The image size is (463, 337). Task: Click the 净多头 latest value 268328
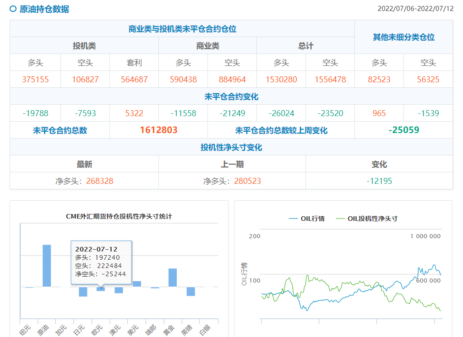[x=97, y=181]
